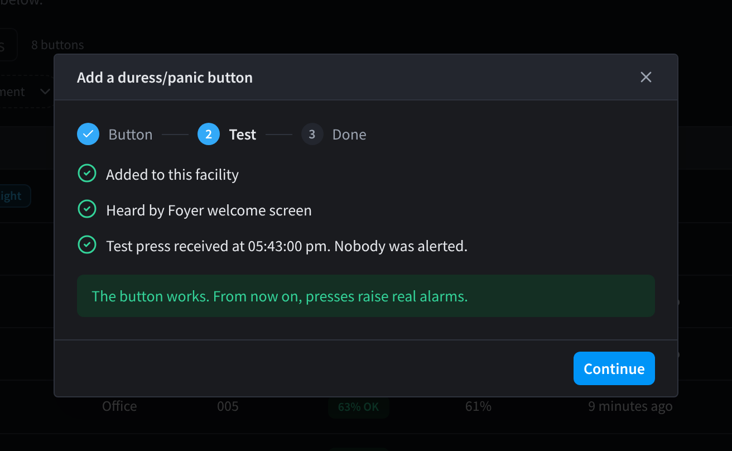Click the text Heard by Foyer welcome screen

coord(209,210)
